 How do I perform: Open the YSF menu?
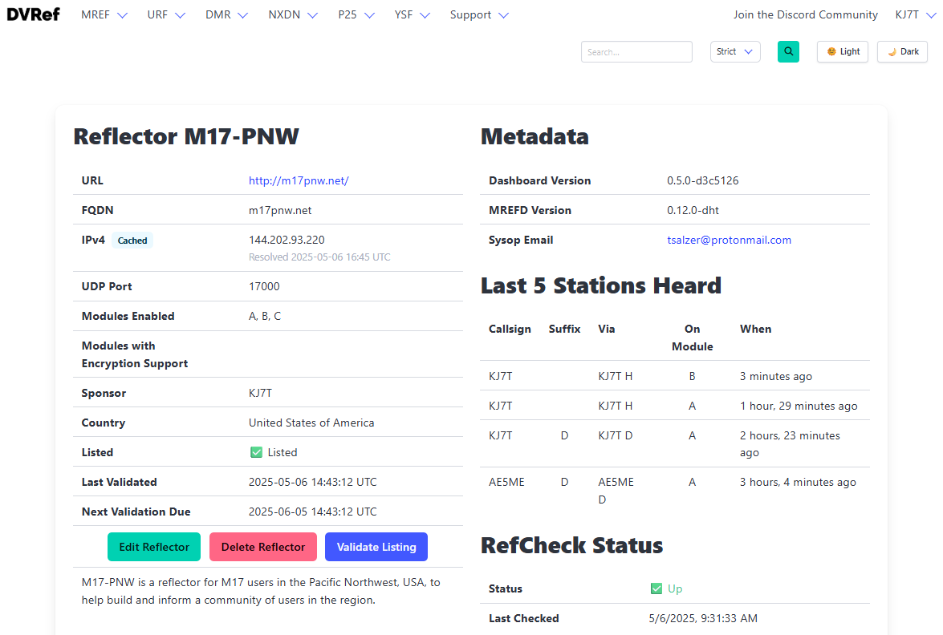pos(412,15)
